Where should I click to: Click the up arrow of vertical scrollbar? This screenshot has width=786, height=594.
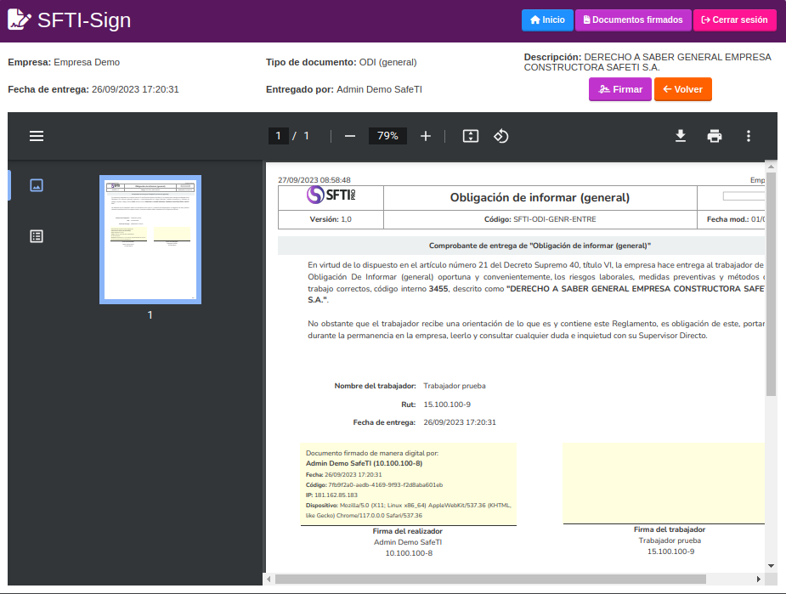click(771, 167)
